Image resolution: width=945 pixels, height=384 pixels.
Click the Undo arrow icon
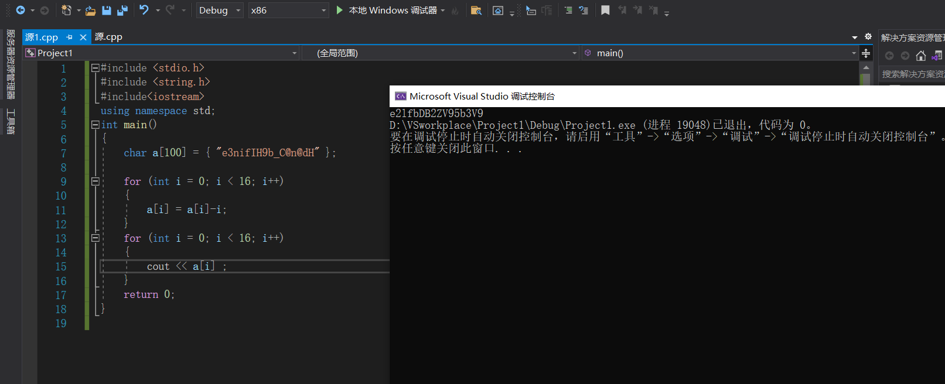144,10
